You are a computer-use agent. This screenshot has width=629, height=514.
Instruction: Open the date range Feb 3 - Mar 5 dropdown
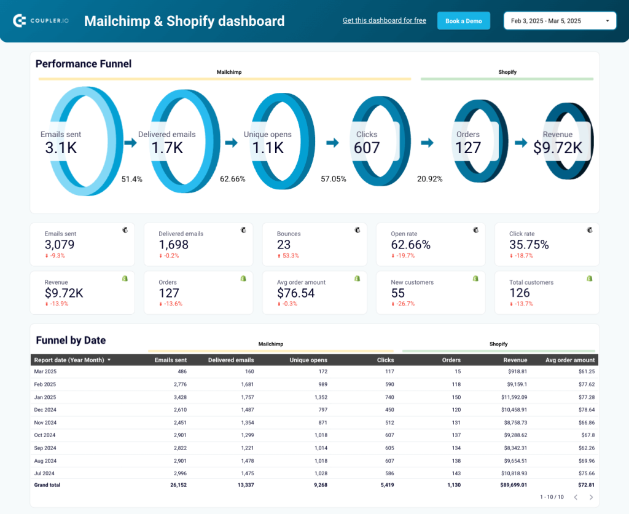coord(560,21)
